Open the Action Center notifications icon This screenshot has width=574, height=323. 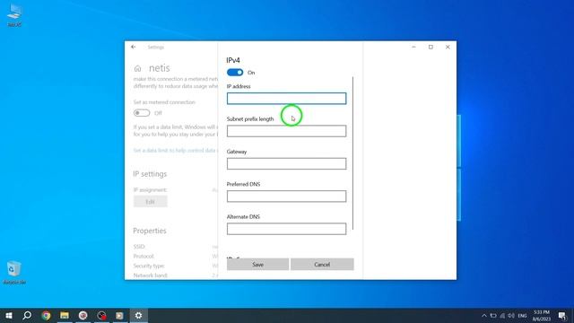tap(562, 316)
